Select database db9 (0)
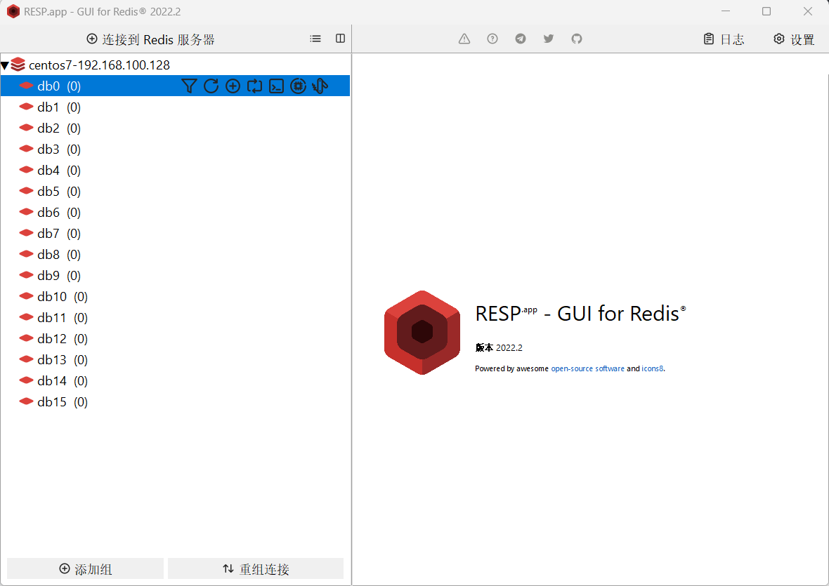Screen dimensions: 829x586 pyautogui.click(x=175, y=275)
